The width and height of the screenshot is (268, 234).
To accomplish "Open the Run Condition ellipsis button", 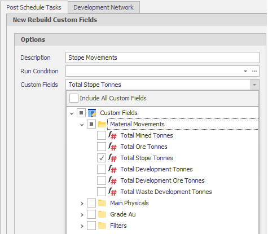I will 254,71.
